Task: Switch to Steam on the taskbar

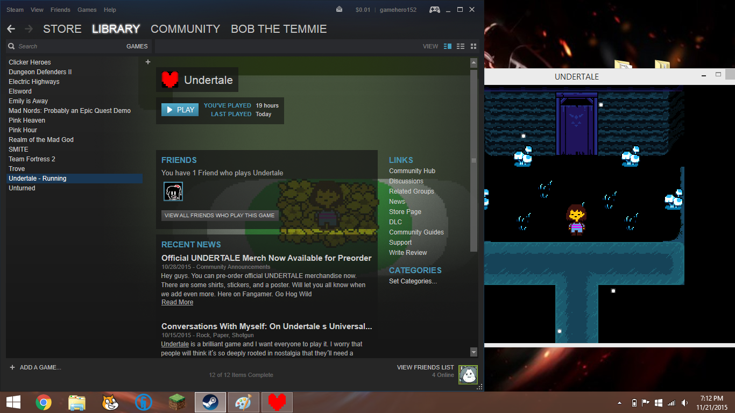Action: [210, 402]
